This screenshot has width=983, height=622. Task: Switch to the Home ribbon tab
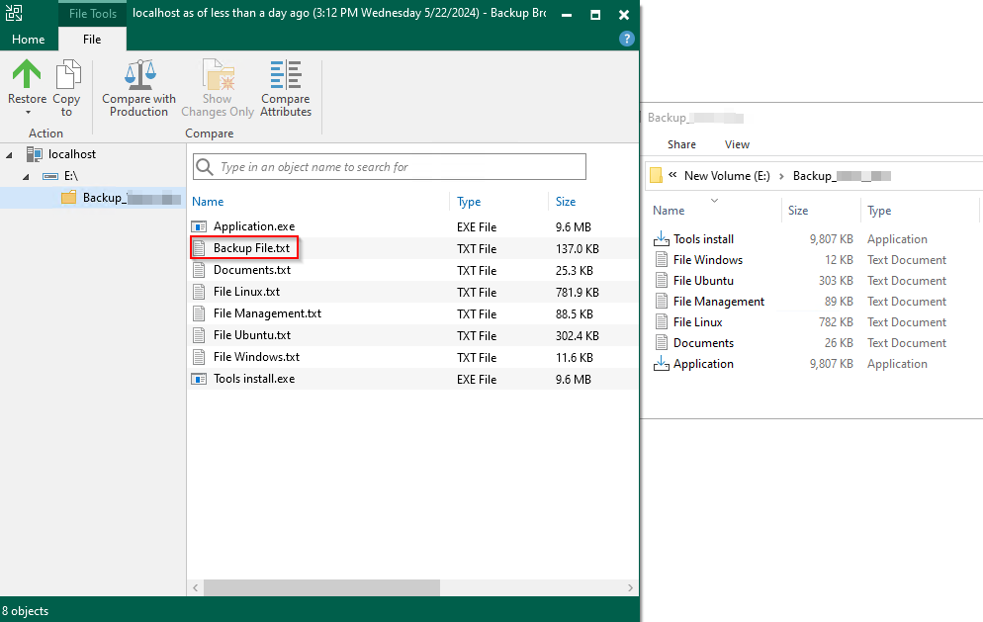(x=28, y=40)
